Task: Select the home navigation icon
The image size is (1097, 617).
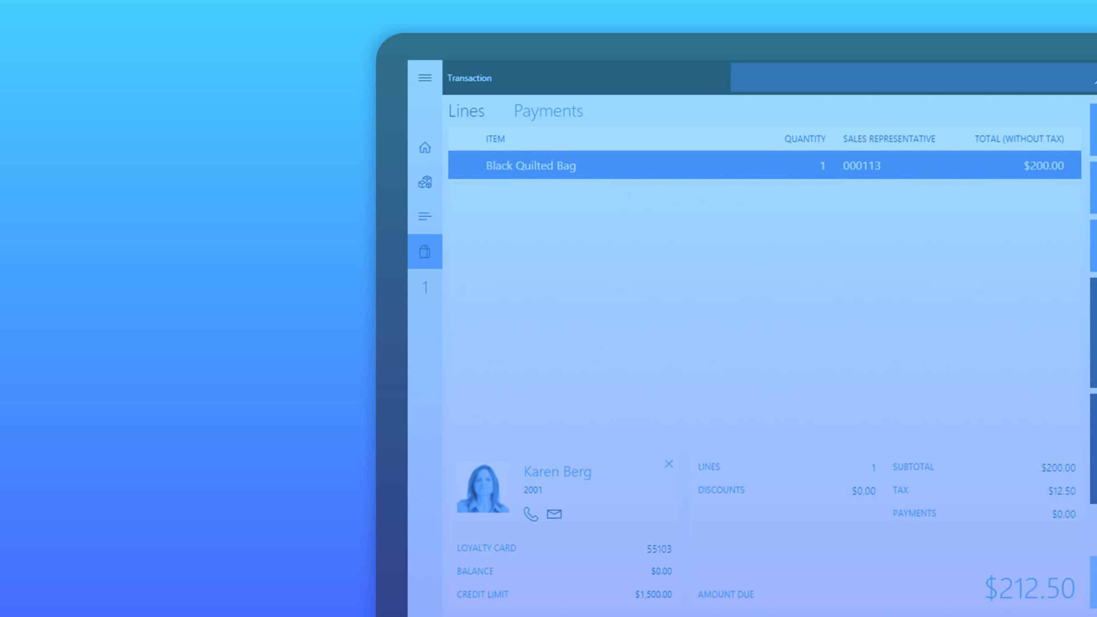Action: (x=424, y=148)
